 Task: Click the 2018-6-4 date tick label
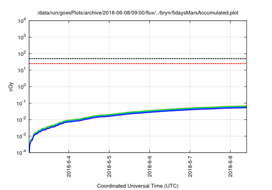[x=69, y=166]
